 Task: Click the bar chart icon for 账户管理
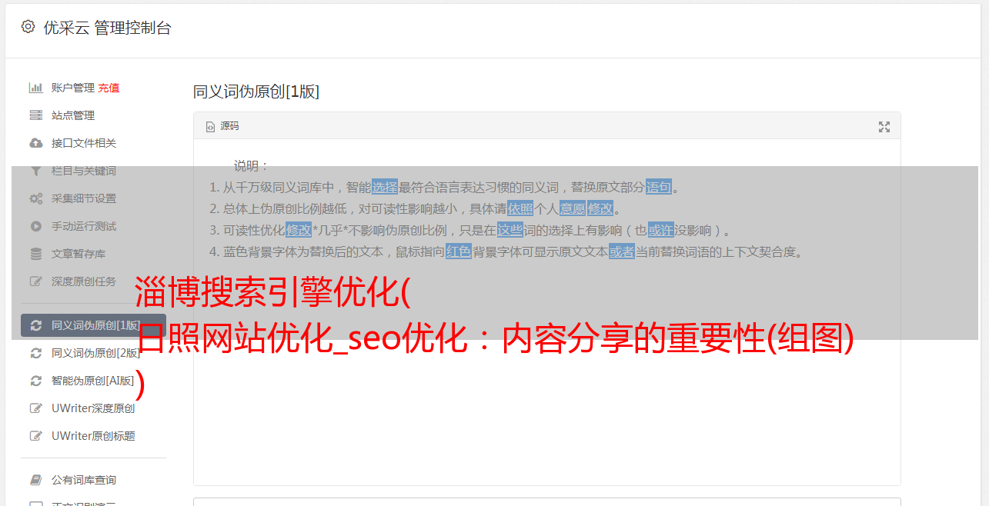(35, 88)
